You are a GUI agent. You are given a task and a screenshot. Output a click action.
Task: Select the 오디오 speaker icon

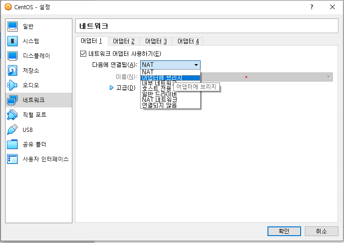pos(12,85)
